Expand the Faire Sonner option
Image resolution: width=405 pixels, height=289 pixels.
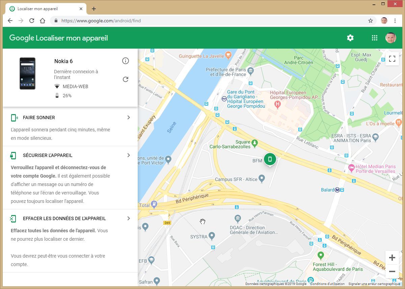click(x=129, y=117)
